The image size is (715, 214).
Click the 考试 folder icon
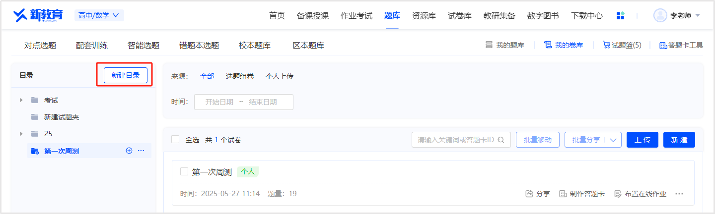pyautogui.click(x=35, y=100)
